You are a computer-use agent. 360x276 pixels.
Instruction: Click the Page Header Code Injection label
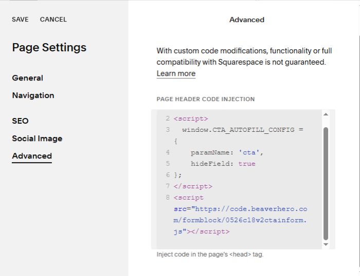206,99
